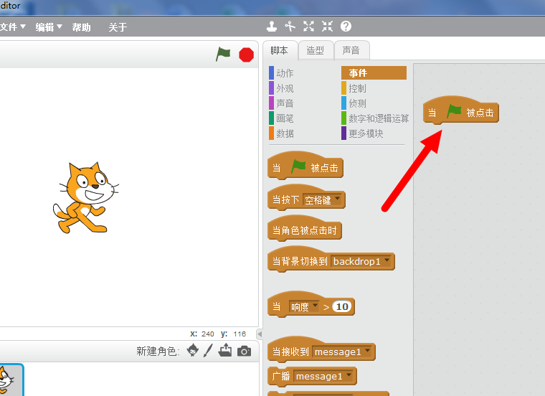Select the 事件 block category
This screenshot has height=396, width=545.
[x=374, y=73]
